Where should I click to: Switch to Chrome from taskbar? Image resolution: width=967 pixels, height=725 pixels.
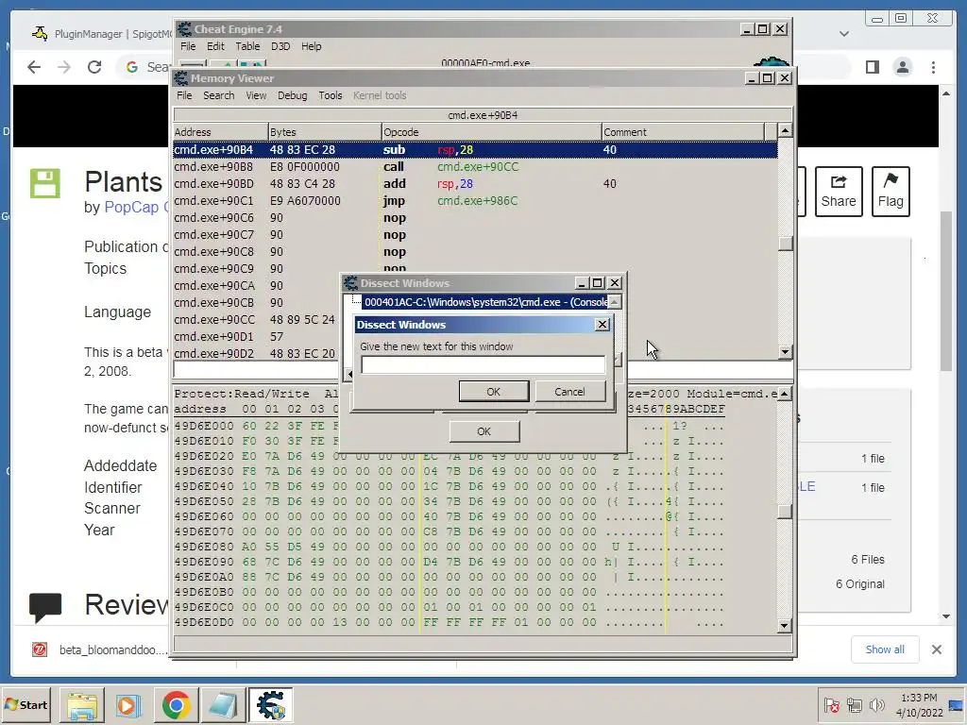pyautogui.click(x=177, y=705)
